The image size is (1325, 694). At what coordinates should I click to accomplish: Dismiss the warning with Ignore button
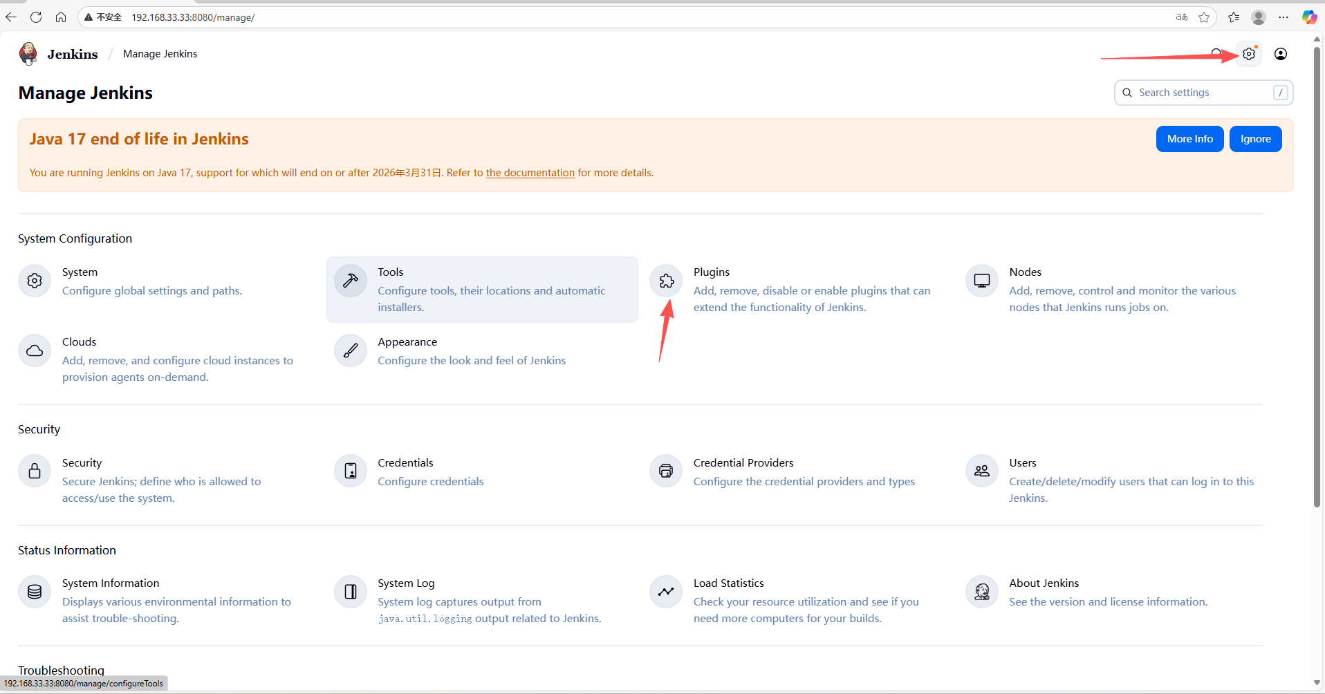[x=1255, y=139]
